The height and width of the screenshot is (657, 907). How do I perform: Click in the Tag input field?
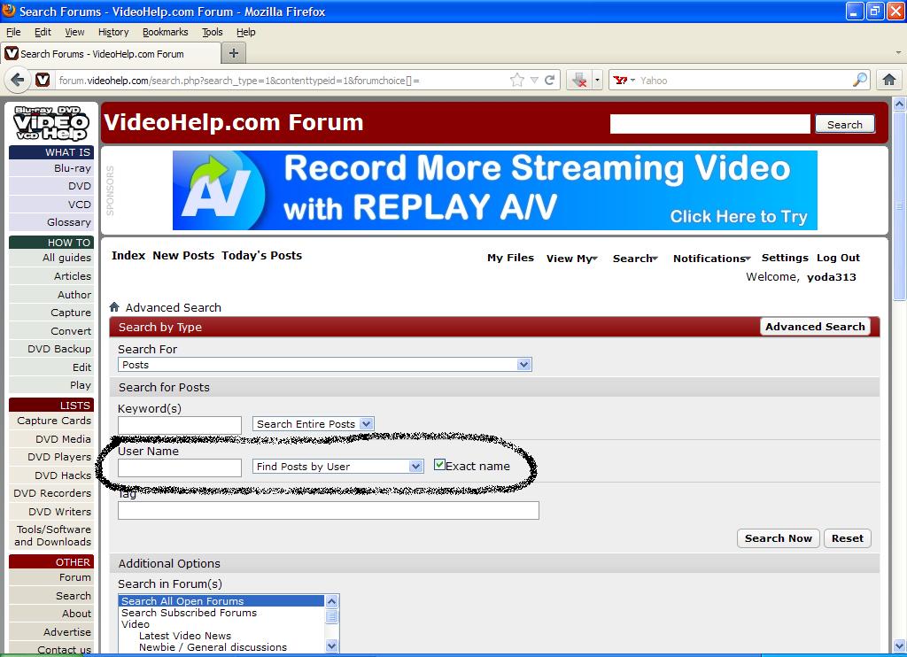[329, 510]
